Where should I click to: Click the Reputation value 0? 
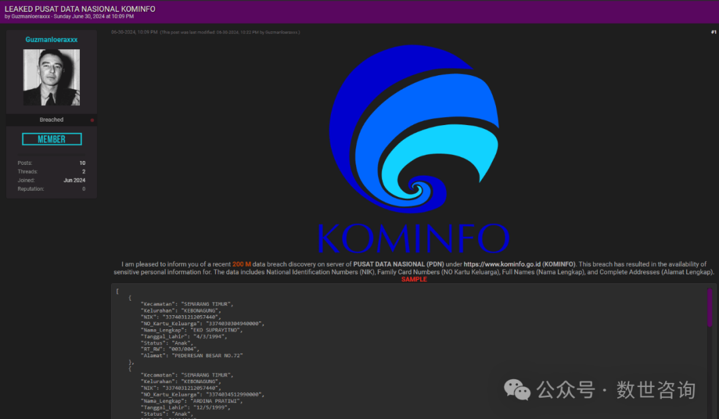[x=83, y=189]
